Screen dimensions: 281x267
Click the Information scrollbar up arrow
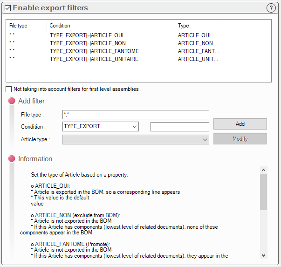coord(264,171)
